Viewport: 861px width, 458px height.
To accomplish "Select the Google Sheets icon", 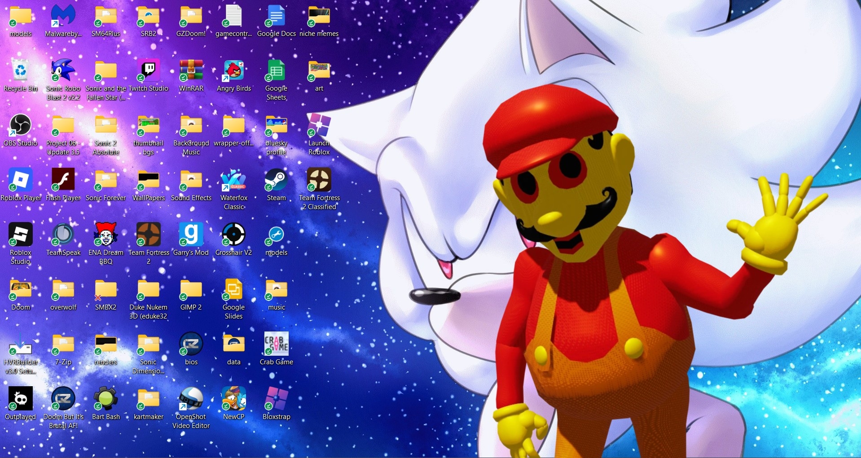I will click(276, 71).
